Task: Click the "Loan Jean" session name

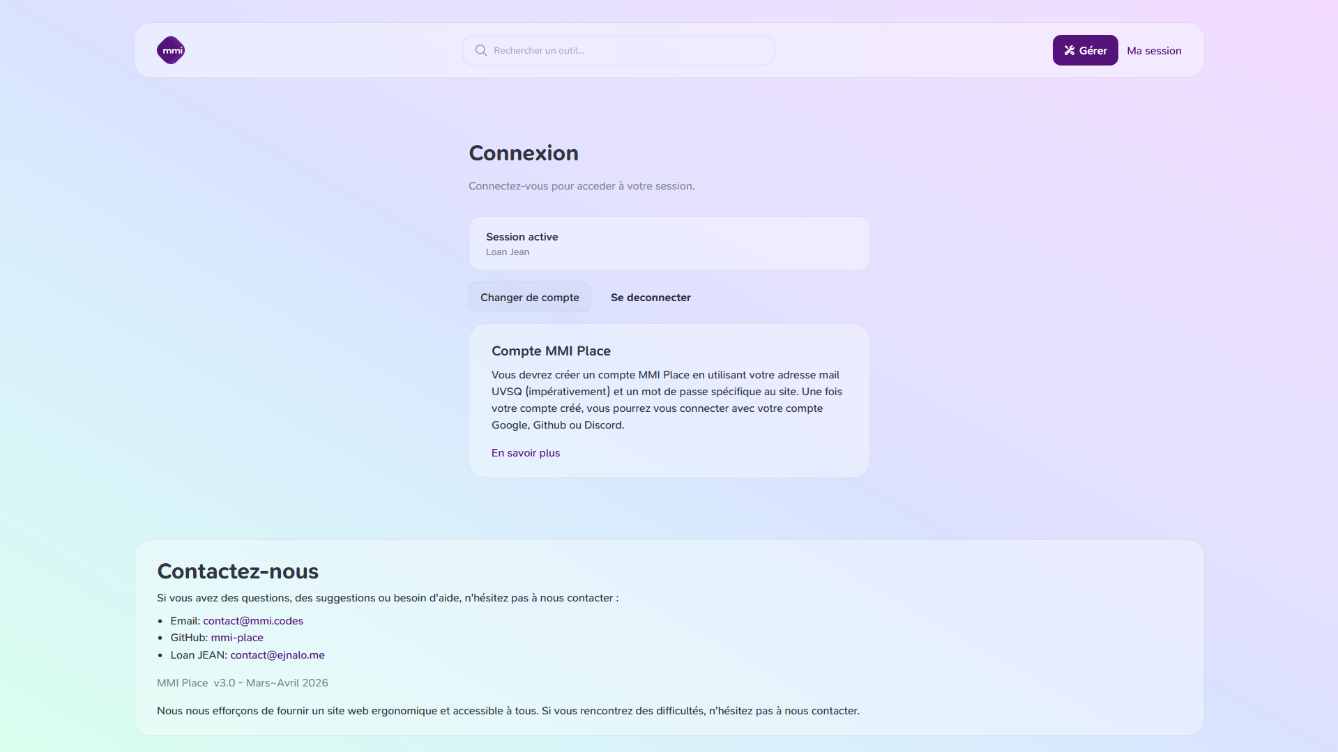Action: tap(508, 252)
